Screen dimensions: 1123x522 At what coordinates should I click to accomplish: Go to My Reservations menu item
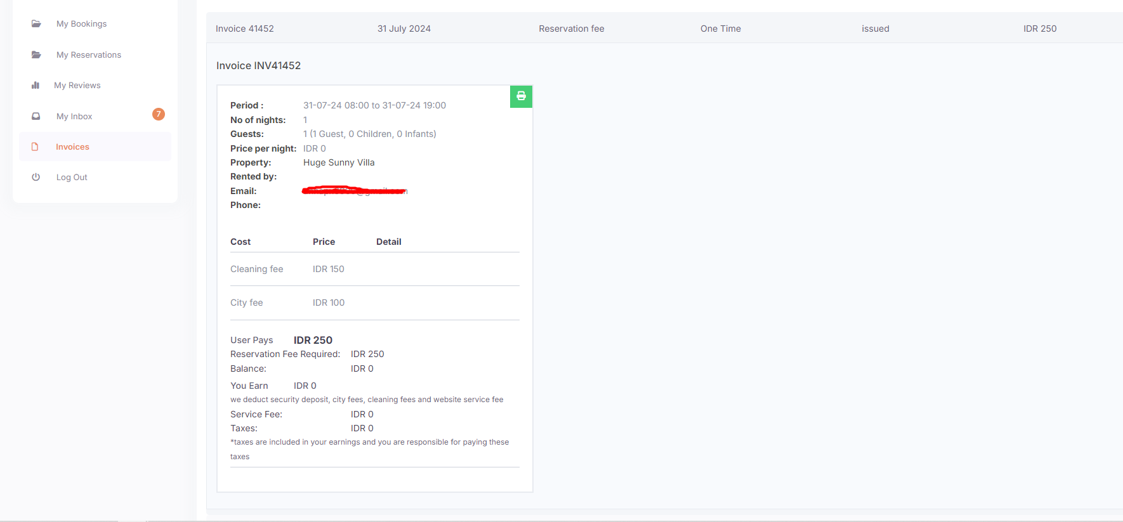point(88,55)
